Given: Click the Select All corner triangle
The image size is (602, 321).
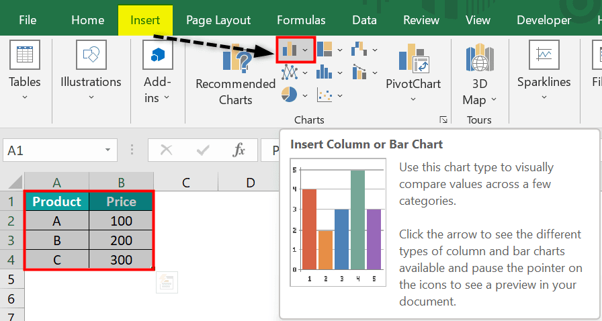Looking at the screenshot, I should point(16,182).
